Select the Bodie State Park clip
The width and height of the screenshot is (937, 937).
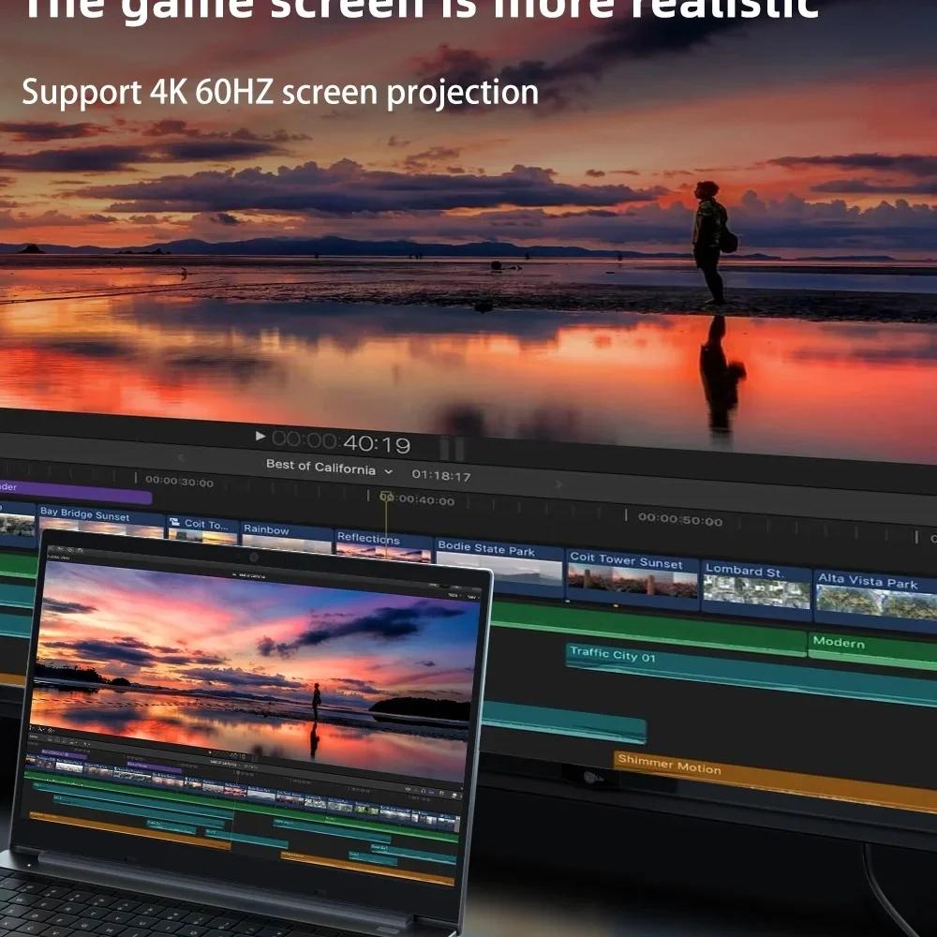point(499,566)
